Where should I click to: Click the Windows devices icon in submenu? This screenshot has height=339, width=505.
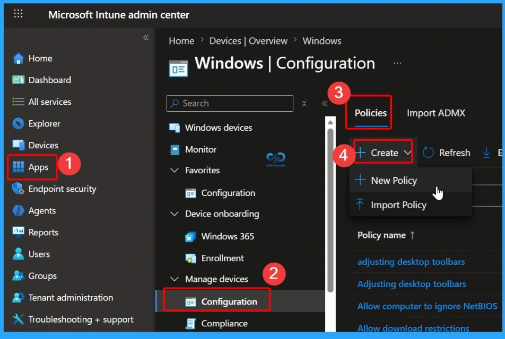pos(175,128)
